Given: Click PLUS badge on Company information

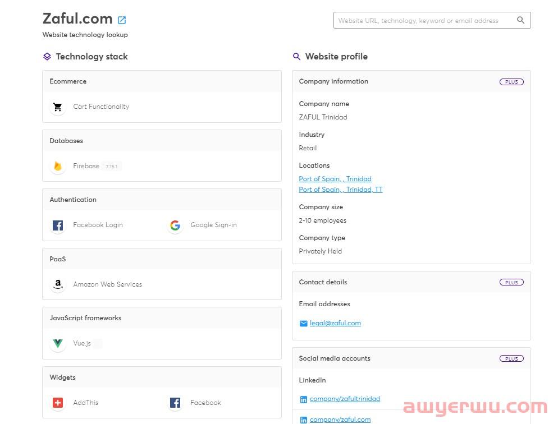Looking at the screenshot, I should tap(511, 82).
